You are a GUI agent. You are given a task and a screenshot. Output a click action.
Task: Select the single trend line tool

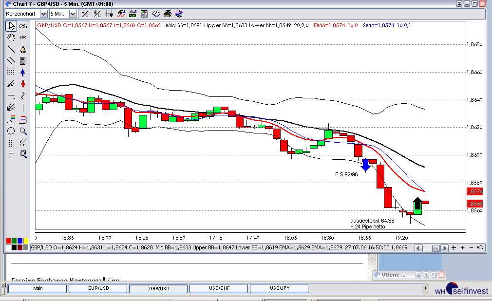pos(11,49)
